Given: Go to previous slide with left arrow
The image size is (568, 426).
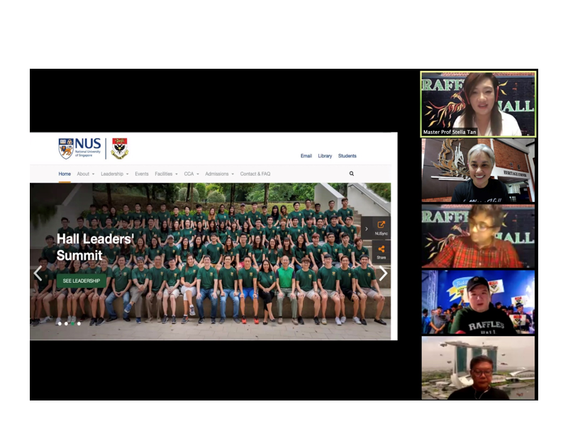Looking at the screenshot, I should 38,274.
